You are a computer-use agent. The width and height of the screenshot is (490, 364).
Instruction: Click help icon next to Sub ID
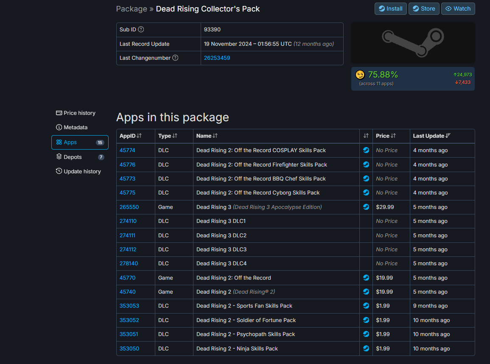point(141,30)
